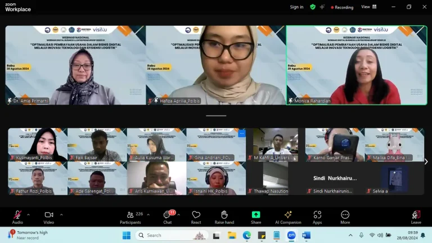Screen dimensions: 432x243
Task: Expand audio options arrow
Action: pyautogui.click(x=28, y=215)
